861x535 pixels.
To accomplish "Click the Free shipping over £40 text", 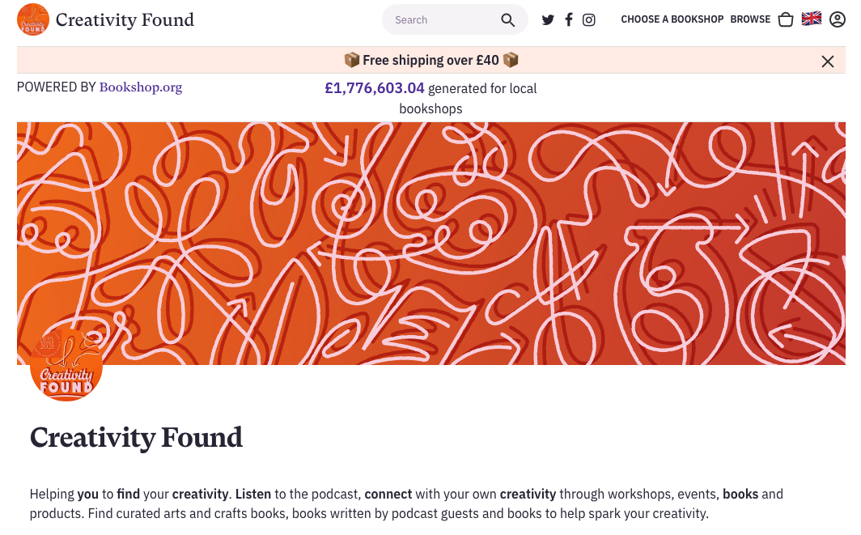I will pos(431,61).
